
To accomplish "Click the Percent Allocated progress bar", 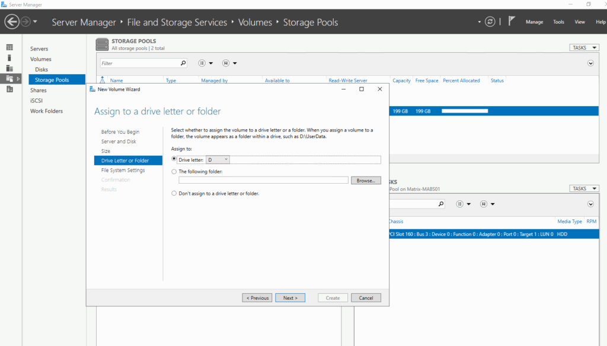I will coord(465,111).
